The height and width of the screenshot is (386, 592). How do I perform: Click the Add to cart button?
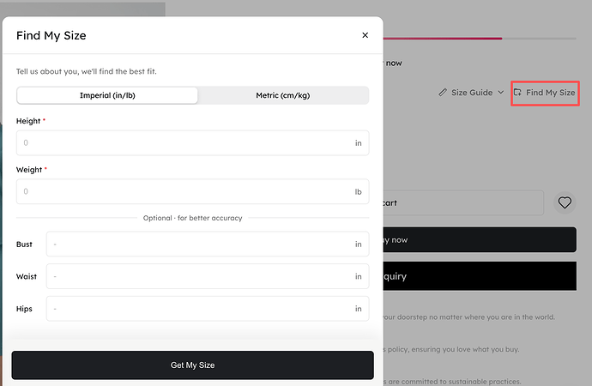463,203
